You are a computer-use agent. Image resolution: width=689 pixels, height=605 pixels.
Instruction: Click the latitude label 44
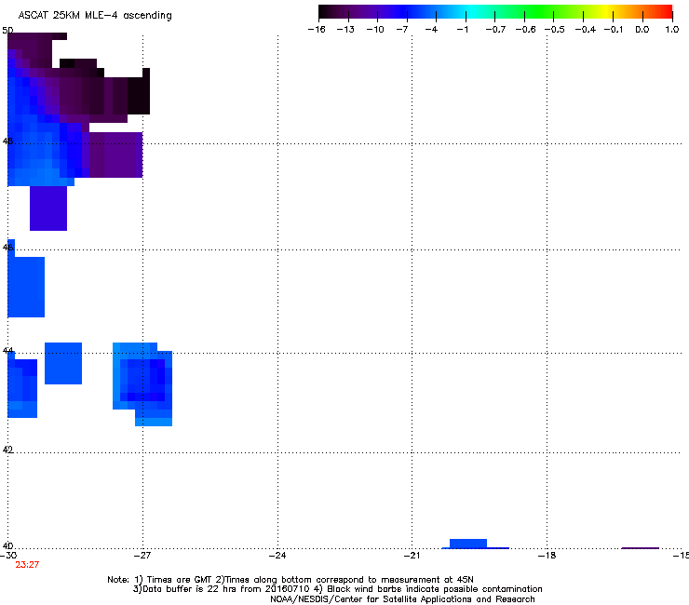point(7,351)
